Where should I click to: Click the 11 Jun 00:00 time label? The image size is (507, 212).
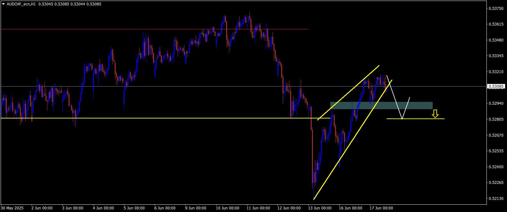pyautogui.click(x=258, y=208)
